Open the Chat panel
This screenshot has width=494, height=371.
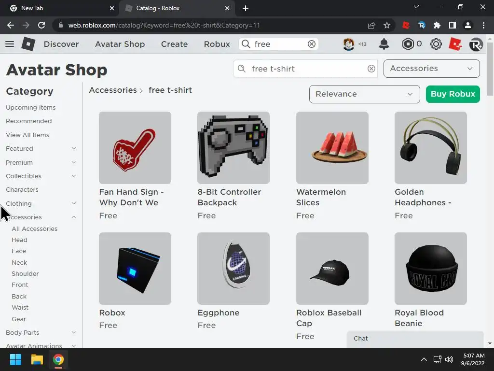point(415,339)
